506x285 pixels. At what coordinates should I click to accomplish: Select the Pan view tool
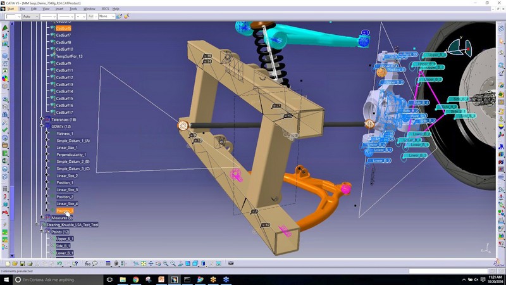point(151,263)
